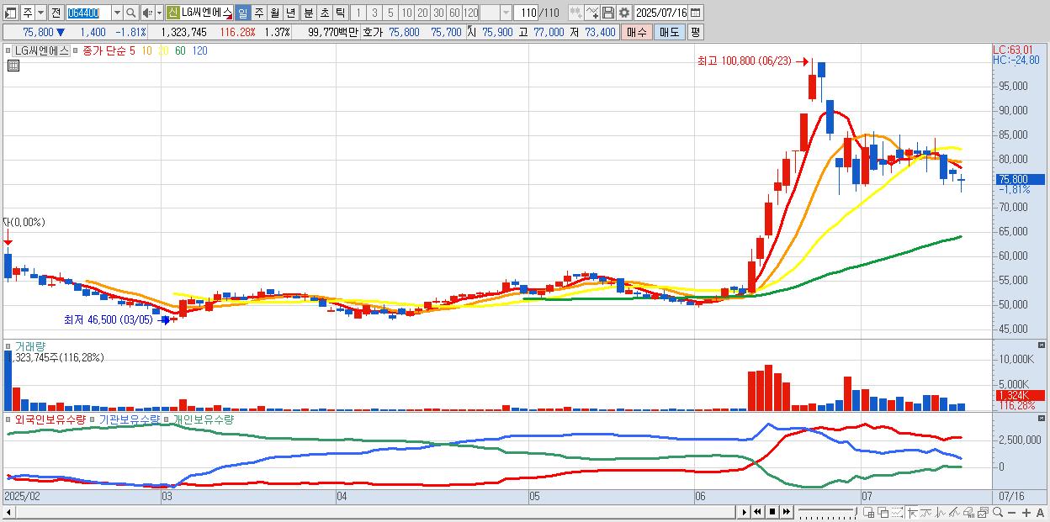The image size is (1050, 522).
Task: Open the 주 market type dropdown
Action: coord(40,13)
